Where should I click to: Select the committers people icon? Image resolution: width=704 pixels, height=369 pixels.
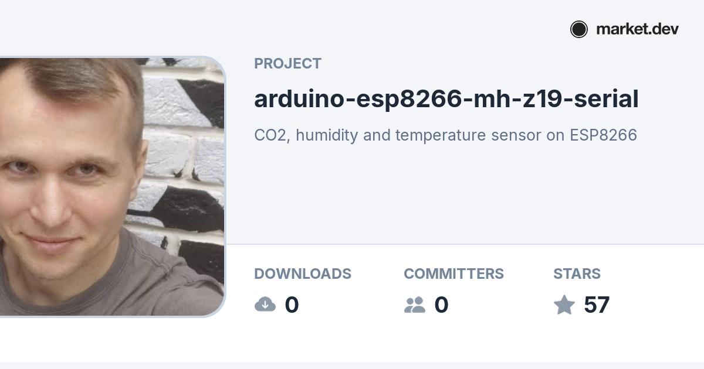[x=415, y=305]
